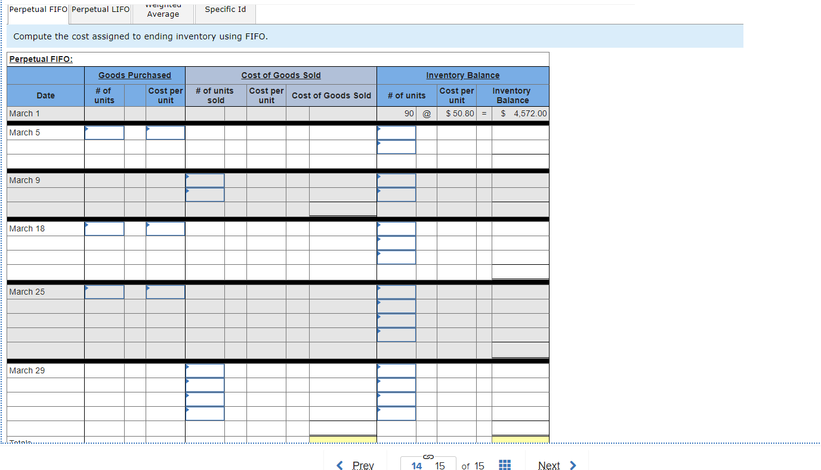Click the Perpetual FIFO tab
This screenshot has width=821, height=470.
tap(38, 10)
